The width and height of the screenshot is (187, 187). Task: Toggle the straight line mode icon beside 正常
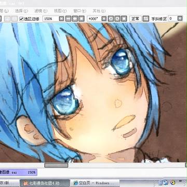click(x=146, y=19)
